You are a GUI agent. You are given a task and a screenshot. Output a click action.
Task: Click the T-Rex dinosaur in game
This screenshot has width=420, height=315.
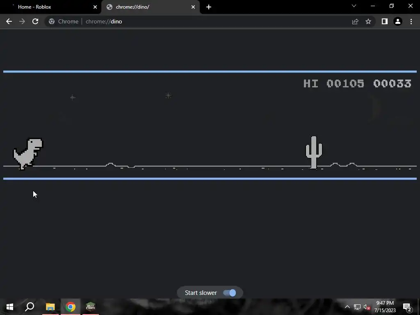coord(28,154)
